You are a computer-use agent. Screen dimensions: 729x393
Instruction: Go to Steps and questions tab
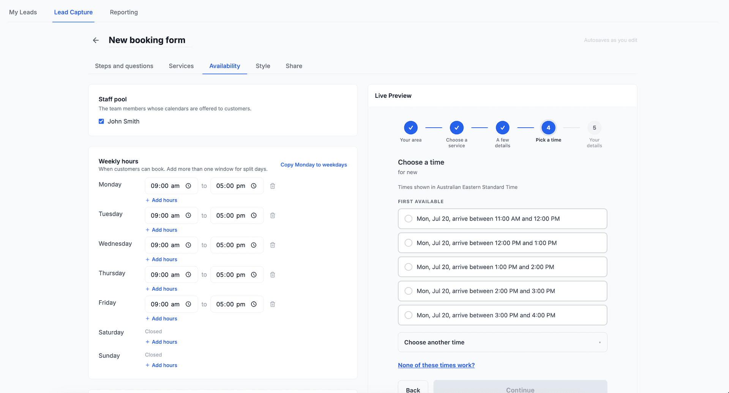124,66
